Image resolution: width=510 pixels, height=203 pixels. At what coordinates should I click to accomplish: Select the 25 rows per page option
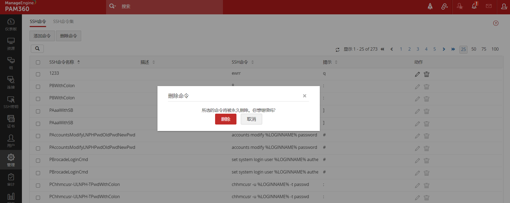463,49
